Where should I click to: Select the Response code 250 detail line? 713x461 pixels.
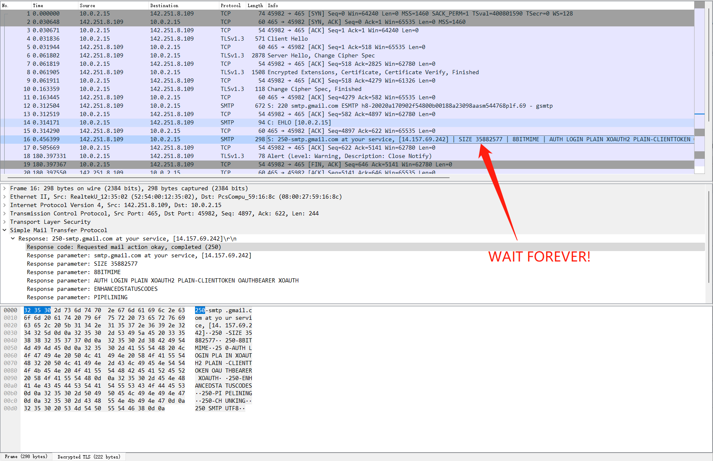[365, 247]
